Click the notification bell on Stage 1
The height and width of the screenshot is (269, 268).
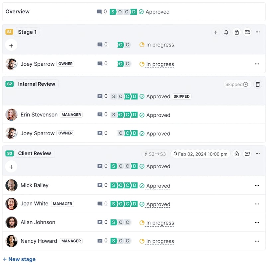[226, 32]
